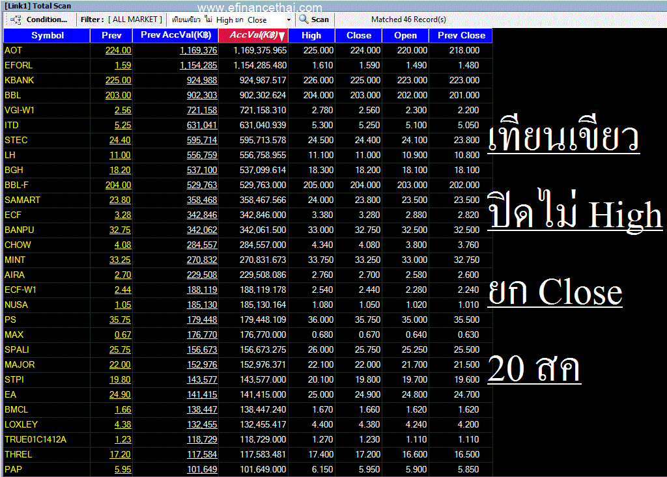Select the BBL-F symbol
Viewport: 667px width, 477px height.
coord(16,185)
